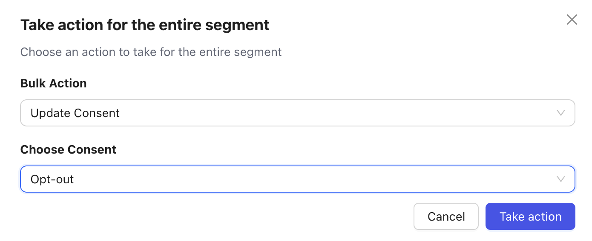Focus the Choose Consent select field
The height and width of the screenshot is (241, 592).
(297, 179)
